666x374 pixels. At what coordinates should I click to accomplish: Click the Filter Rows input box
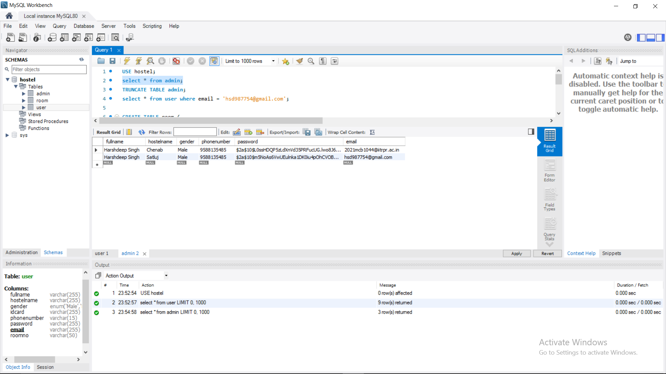tap(195, 132)
